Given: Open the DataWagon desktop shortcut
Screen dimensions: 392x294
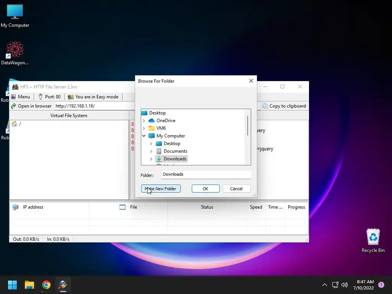Looking at the screenshot, I should (x=15, y=53).
